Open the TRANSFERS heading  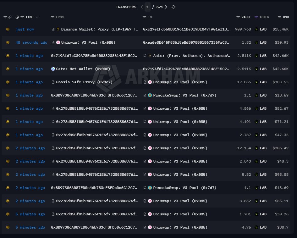[x=126, y=7]
